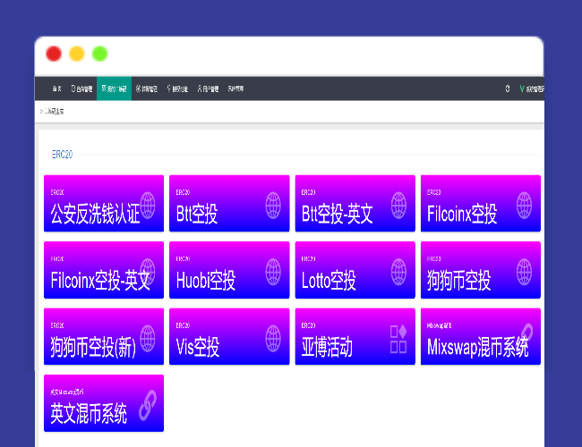Select the highlighted green 我的二维码 tab
The image size is (582, 447).
(x=114, y=89)
